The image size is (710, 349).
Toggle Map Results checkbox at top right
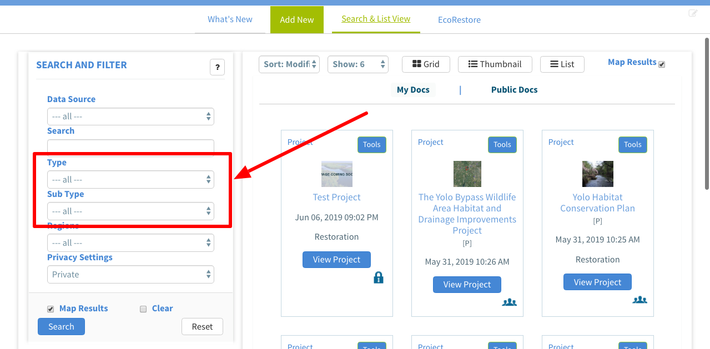pyautogui.click(x=662, y=64)
